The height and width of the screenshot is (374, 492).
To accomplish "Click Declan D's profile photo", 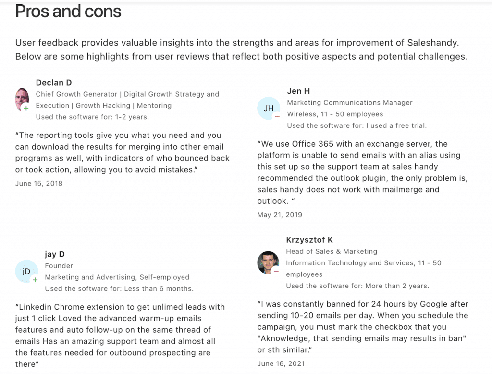I will pyautogui.click(x=22, y=99).
